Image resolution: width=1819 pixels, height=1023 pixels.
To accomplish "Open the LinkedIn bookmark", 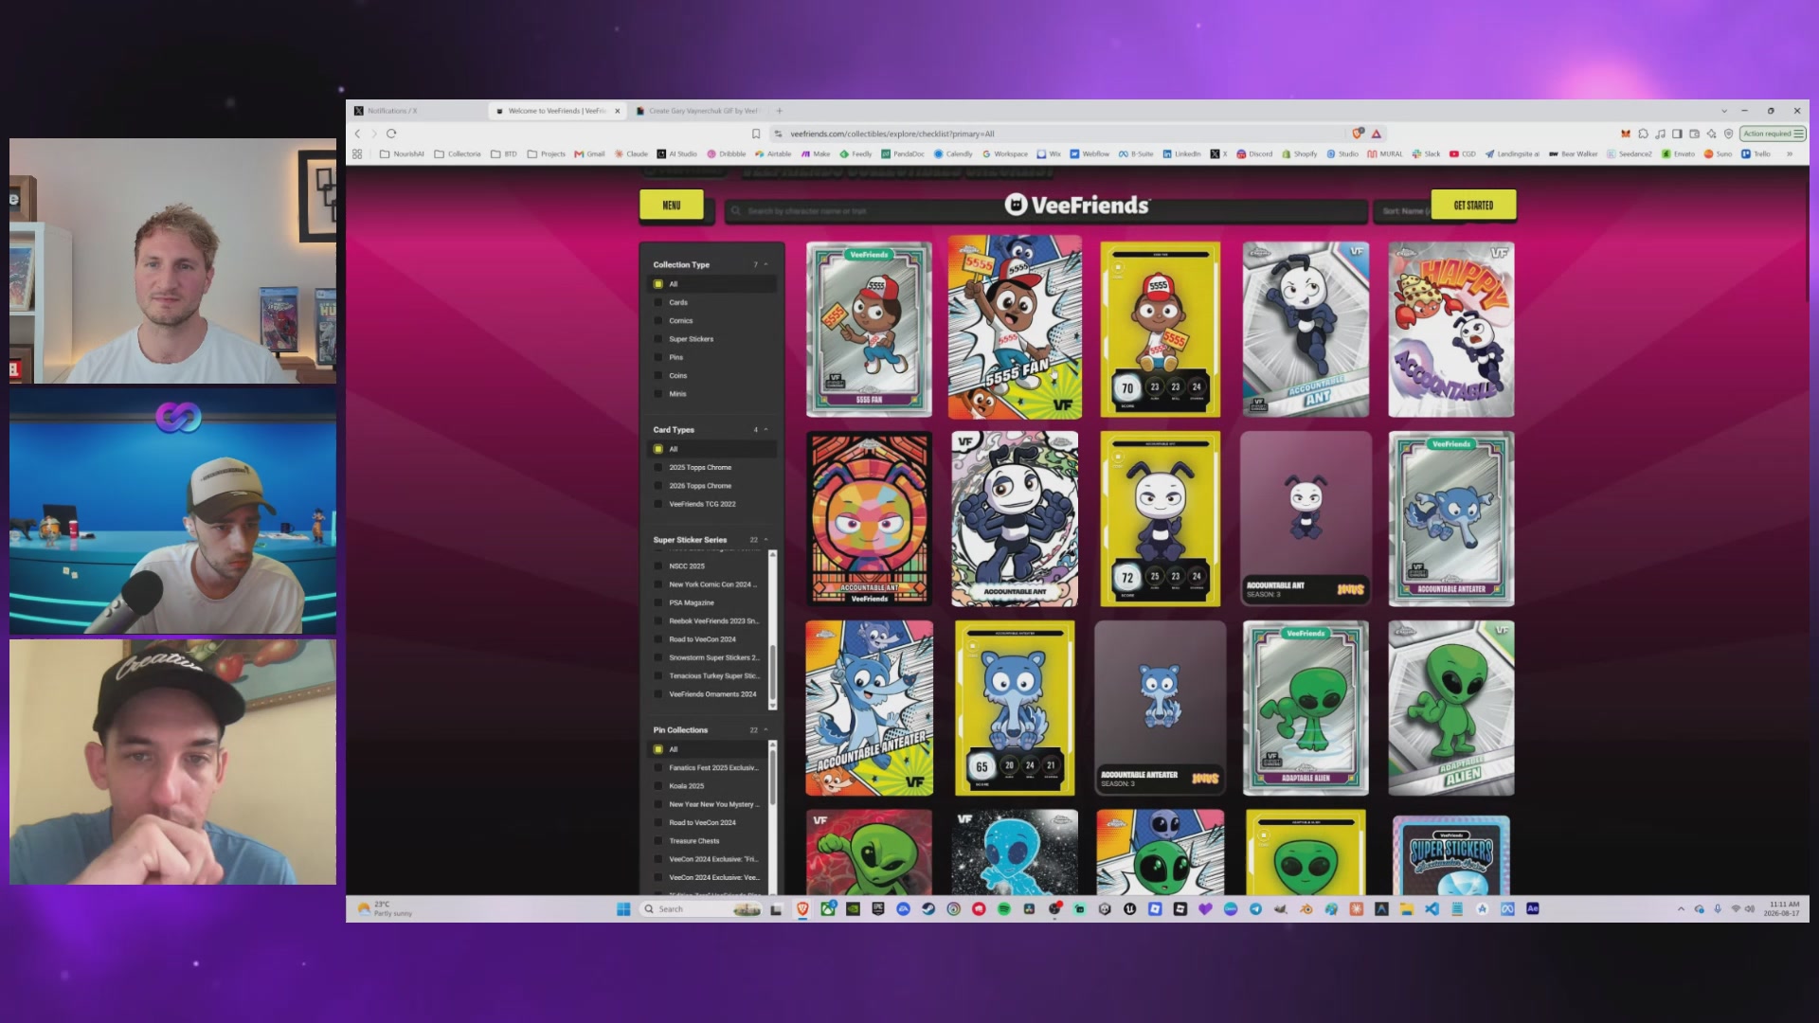I will [1181, 153].
